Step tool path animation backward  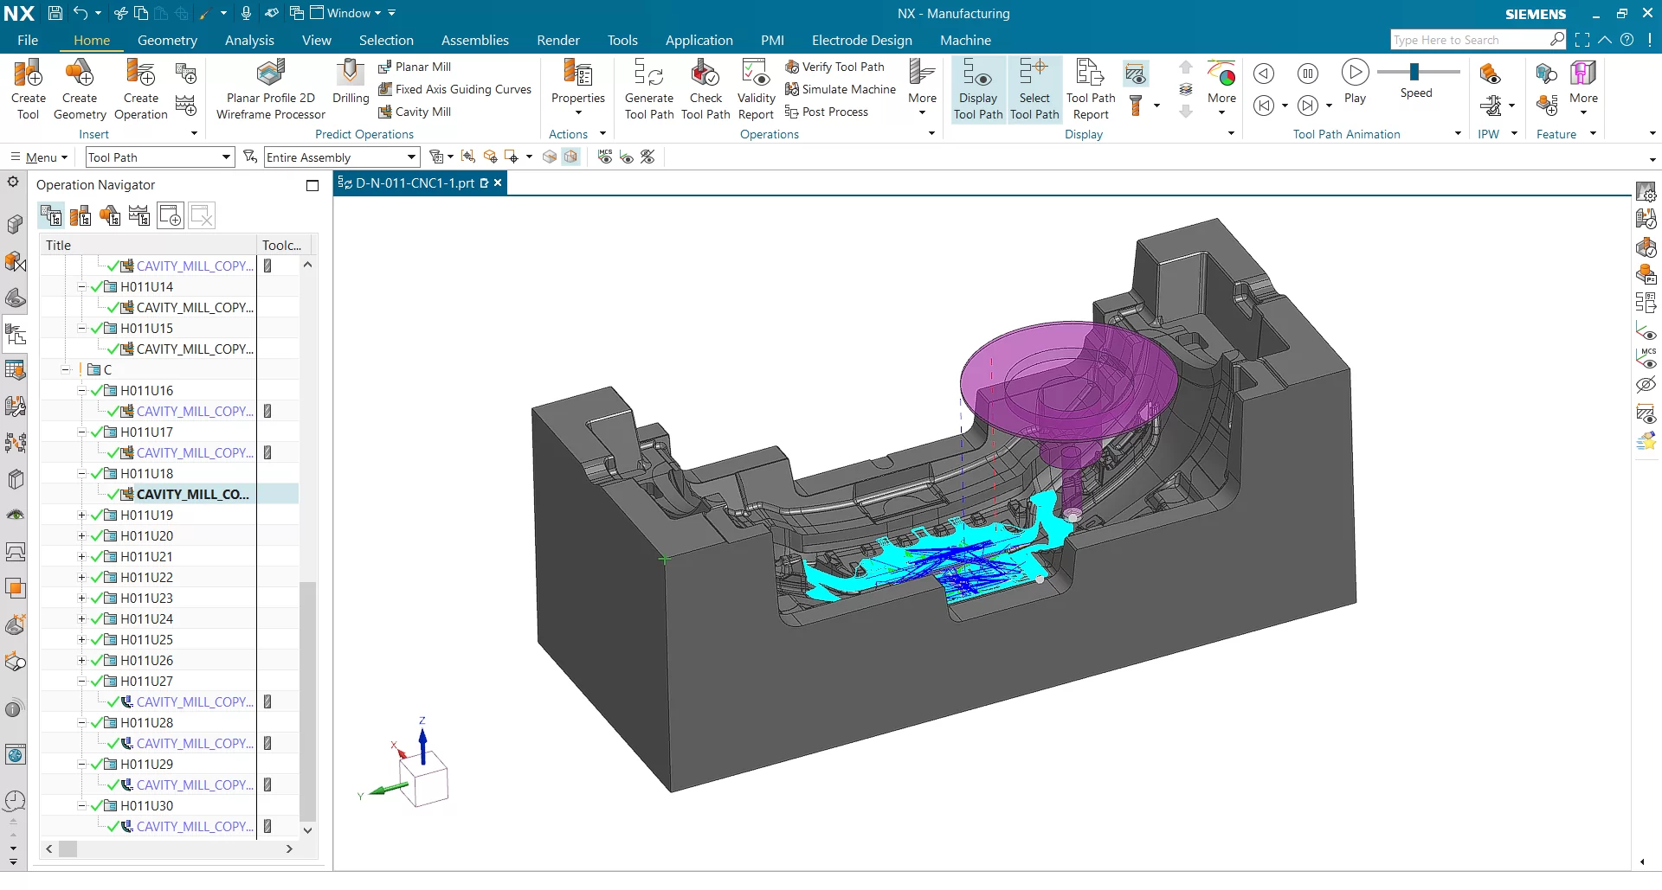coord(1264,74)
